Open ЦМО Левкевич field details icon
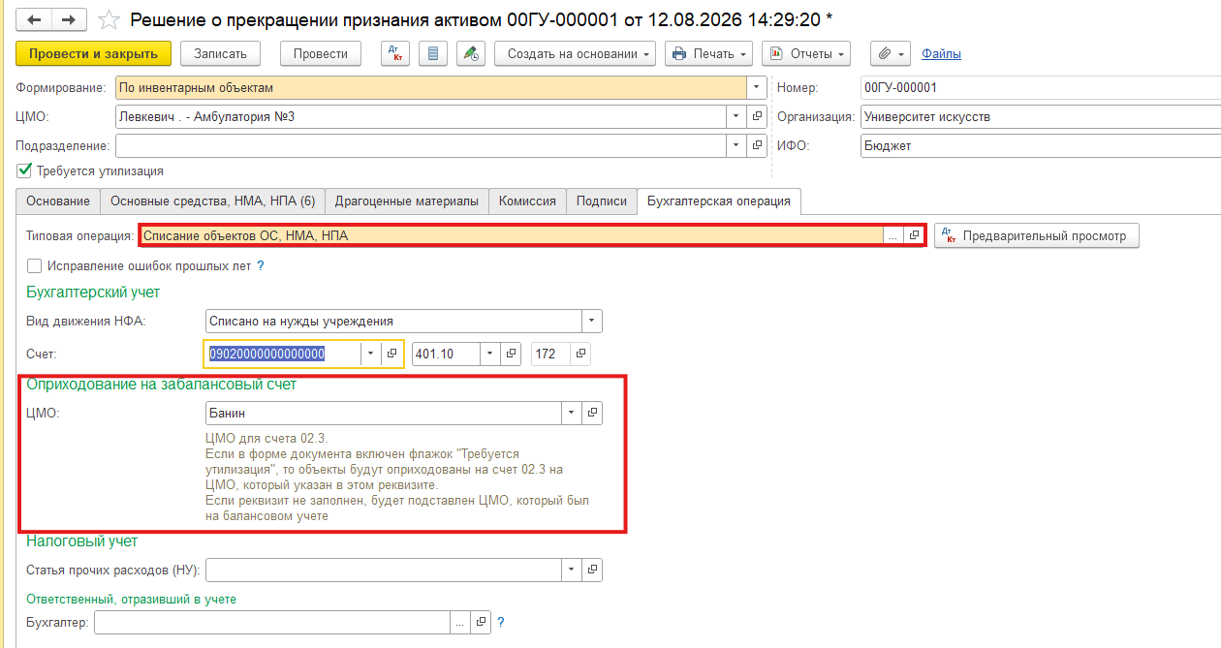 pyautogui.click(x=758, y=117)
